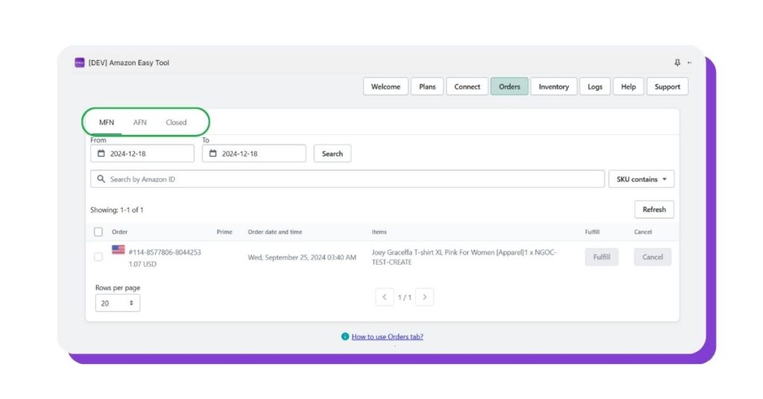This screenshot has width=763, height=399.
Task: Click the calendar icon in From date
Action: [101, 154]
